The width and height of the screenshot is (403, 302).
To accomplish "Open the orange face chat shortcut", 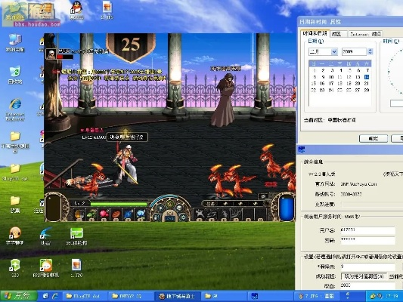I will [x=15, y=236].
